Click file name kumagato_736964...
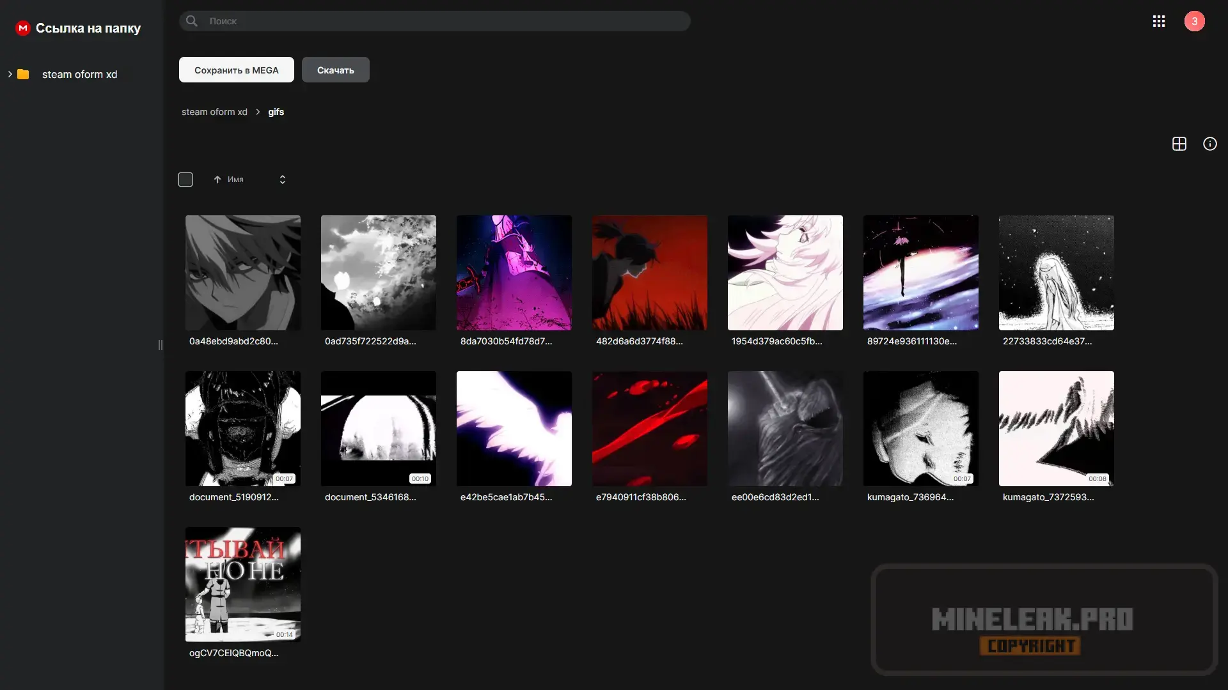The width and height of the screenshot is (1228, 690). 910,497
